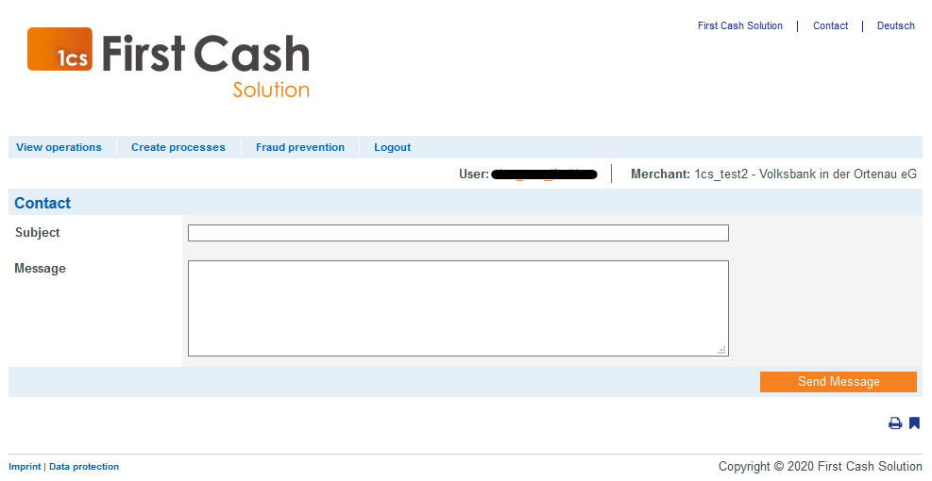Open the Contact link at top
This screenshot has height=481, width=932.
(830, 25)
